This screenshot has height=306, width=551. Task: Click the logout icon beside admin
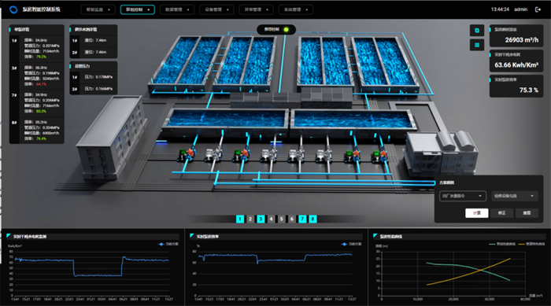pyautogui.click(x=538, y=9)
